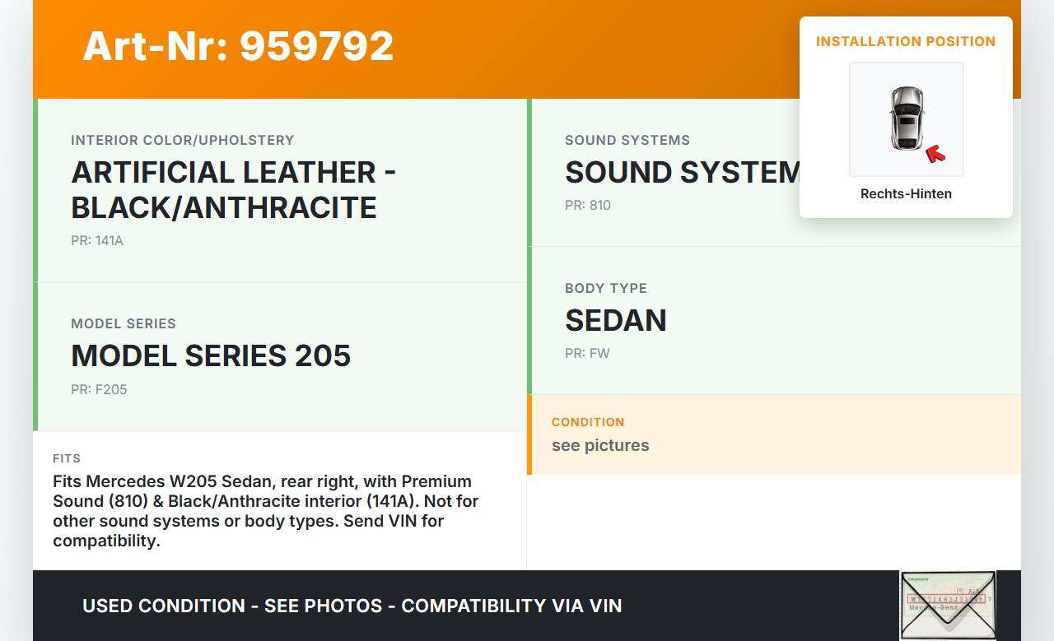Select the Artificial Leather Black/Anthracite value

point(234,190)
